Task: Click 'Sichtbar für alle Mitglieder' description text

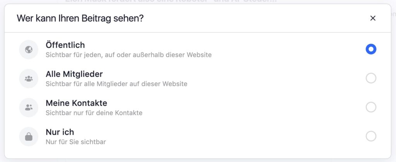Action: pos(116,84)
